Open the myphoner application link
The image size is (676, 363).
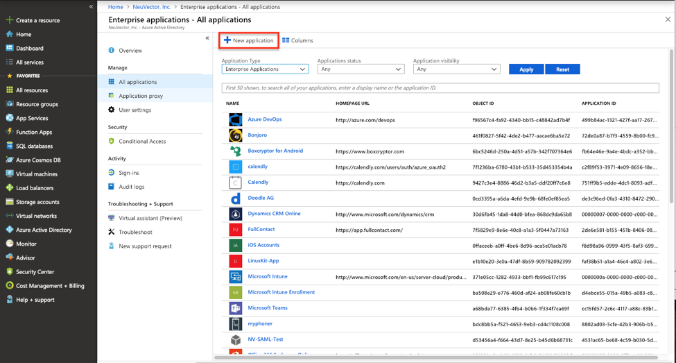click(x=260, y=323)
